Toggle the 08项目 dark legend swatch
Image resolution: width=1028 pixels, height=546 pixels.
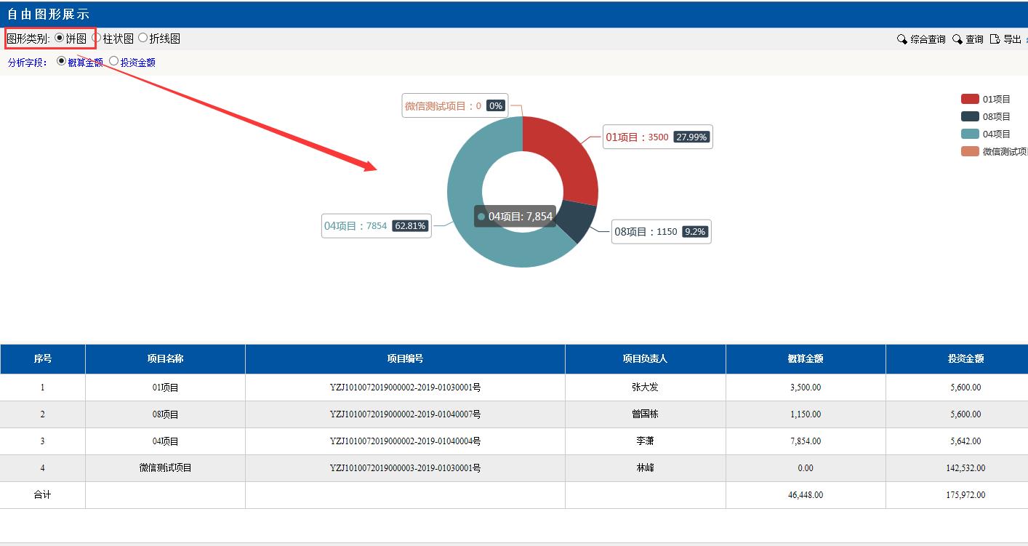(x=970, y=116)
